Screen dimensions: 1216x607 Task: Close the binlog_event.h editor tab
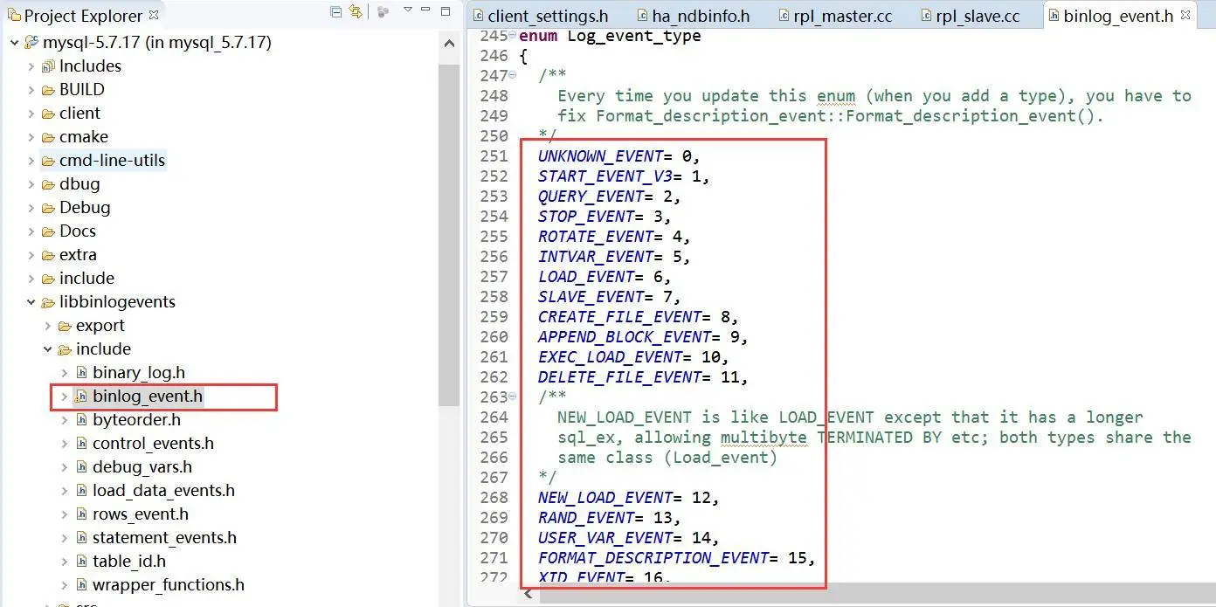coord(1185,16)
